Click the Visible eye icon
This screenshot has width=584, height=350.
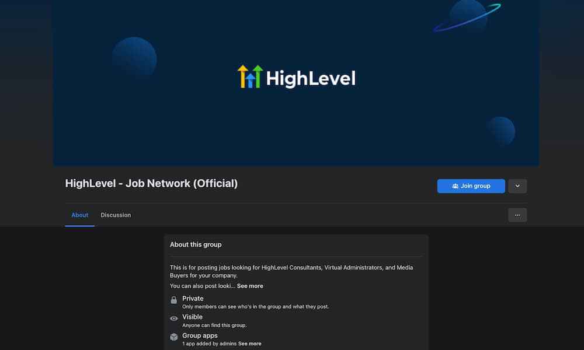pyautogui.click(x=174, y=318)
